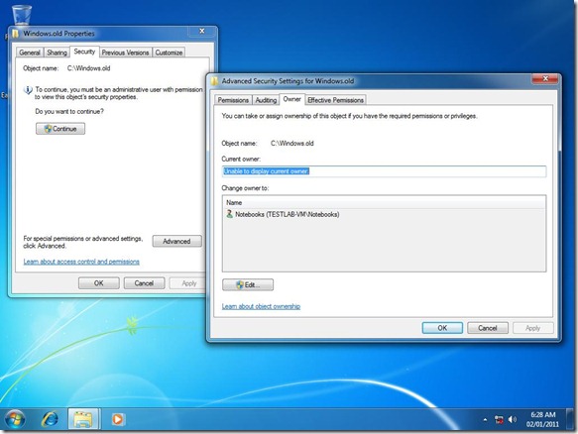The height and width of the screenshot is (434, 578).
Task: Click the C:\Windows.old object name in Advanced Security
Action: (292, 144)
